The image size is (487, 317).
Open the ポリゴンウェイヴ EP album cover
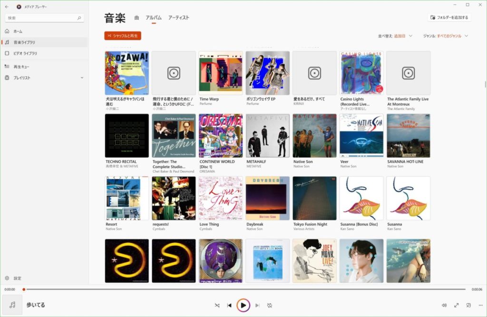point(267,73)
